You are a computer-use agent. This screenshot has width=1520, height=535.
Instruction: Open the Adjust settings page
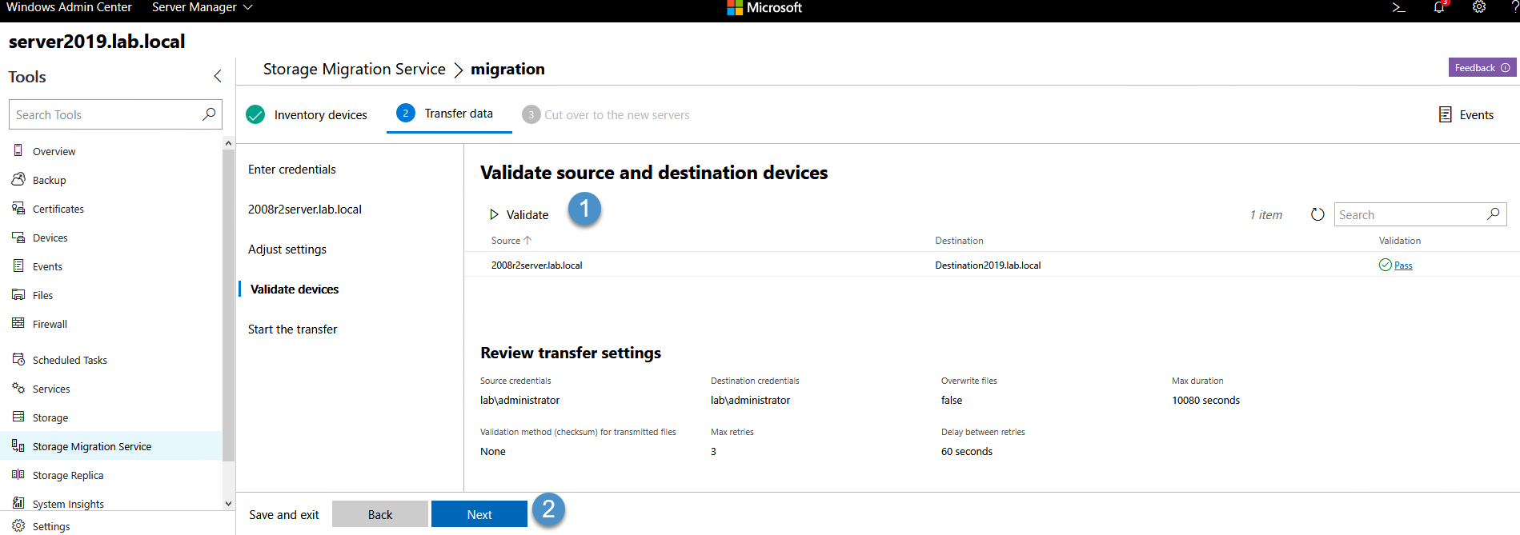pyautogui.click(x=287, y=249)
